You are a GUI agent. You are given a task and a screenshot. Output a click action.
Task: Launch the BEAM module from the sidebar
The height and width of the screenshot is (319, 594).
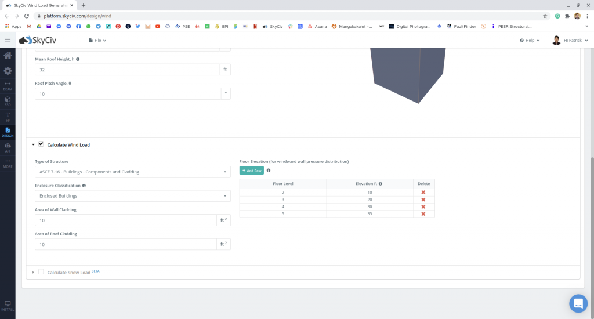[8, 86]
